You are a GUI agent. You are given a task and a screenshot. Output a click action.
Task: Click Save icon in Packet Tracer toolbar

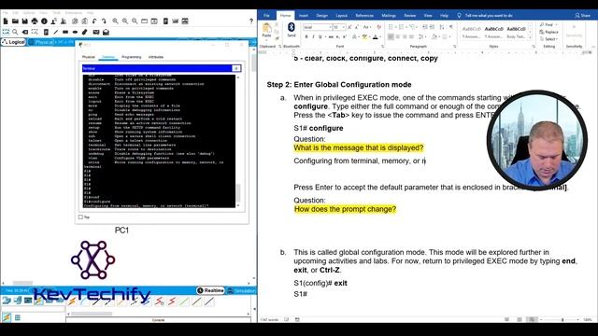(25, 21)
